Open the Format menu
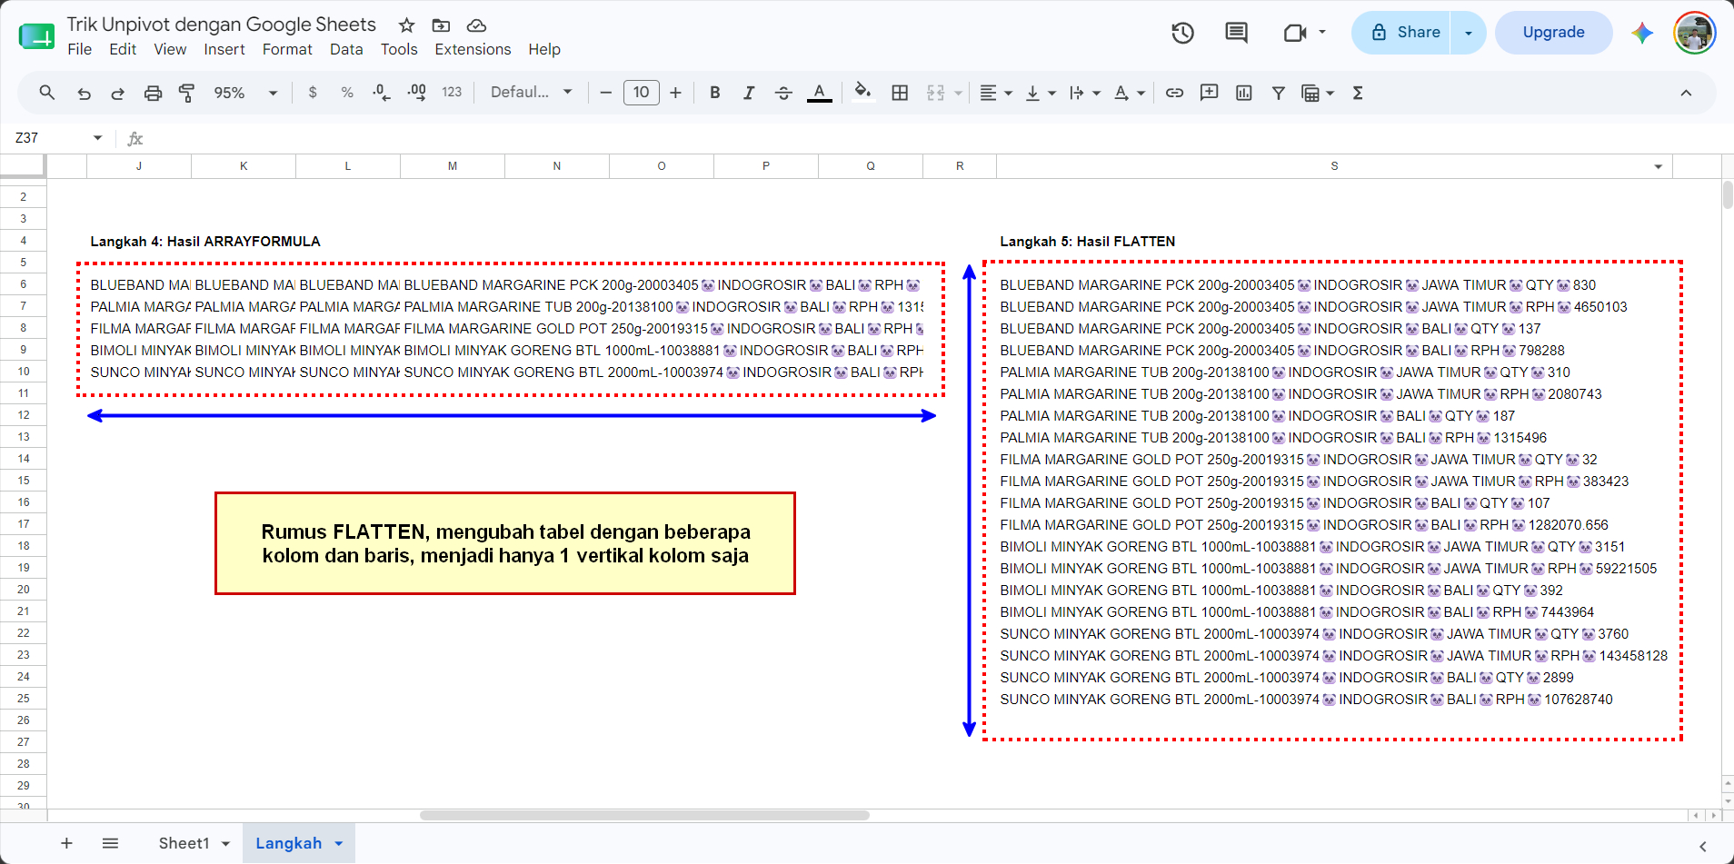 click(287, 49)
